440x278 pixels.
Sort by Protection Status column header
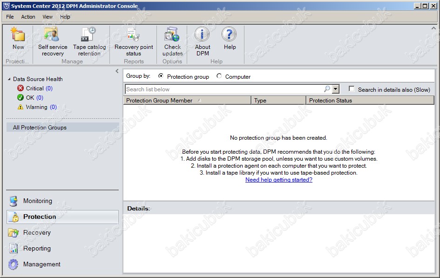point(370,101)
